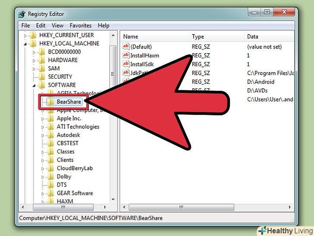Select the BCD00000000 folder icon

click(x=42, y=52)
